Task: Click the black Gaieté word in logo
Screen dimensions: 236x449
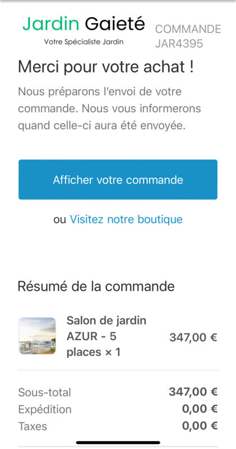Action: pyautogui.click(x=115, y=24)
